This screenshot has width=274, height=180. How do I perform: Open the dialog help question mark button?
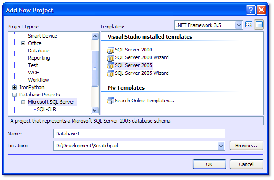pos(251,10)
